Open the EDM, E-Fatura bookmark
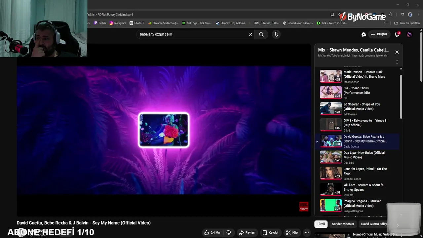The image size is (423, 238). click(264, 23)
